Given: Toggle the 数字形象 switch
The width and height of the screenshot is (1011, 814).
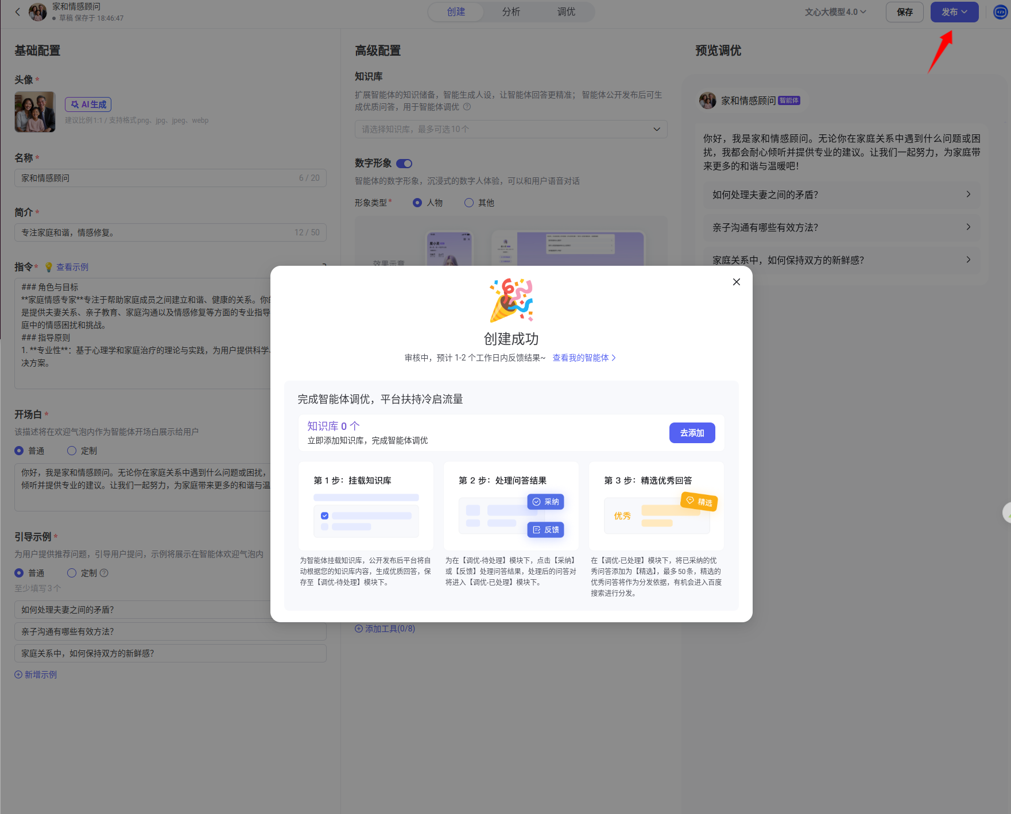Looking at the screenshot, I should 404,164.
